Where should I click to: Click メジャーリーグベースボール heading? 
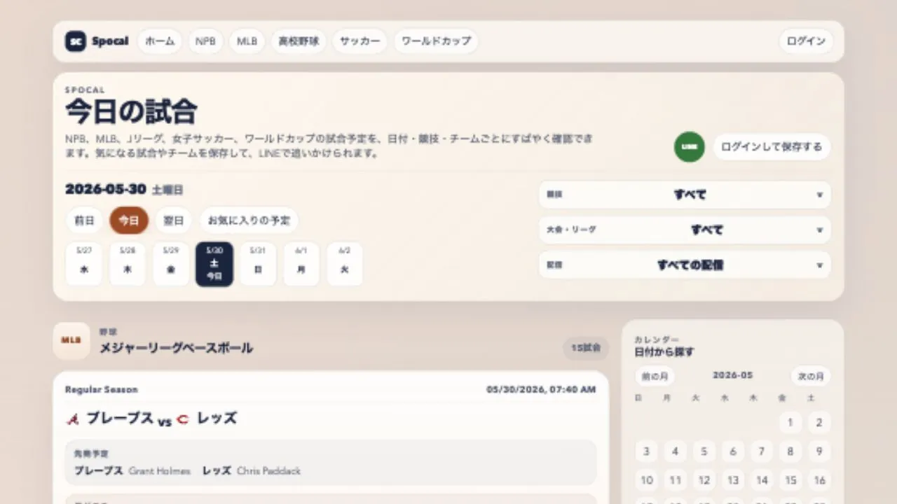pos(176,348)
